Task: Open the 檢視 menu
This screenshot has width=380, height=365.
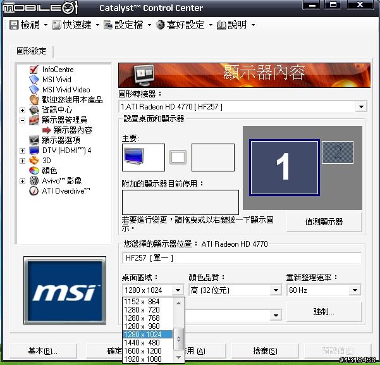Action: [28, 25]
